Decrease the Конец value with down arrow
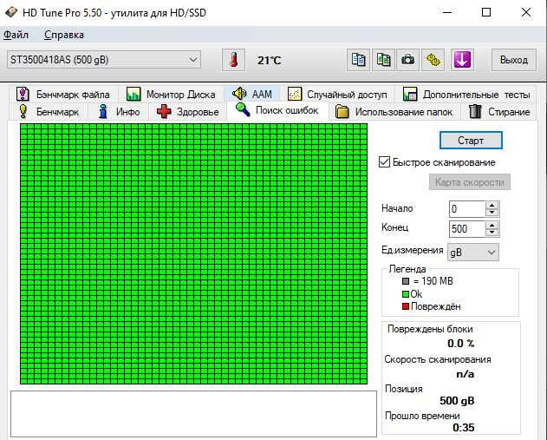The width and height of the screenshot is (547, 440). point(492,233)
